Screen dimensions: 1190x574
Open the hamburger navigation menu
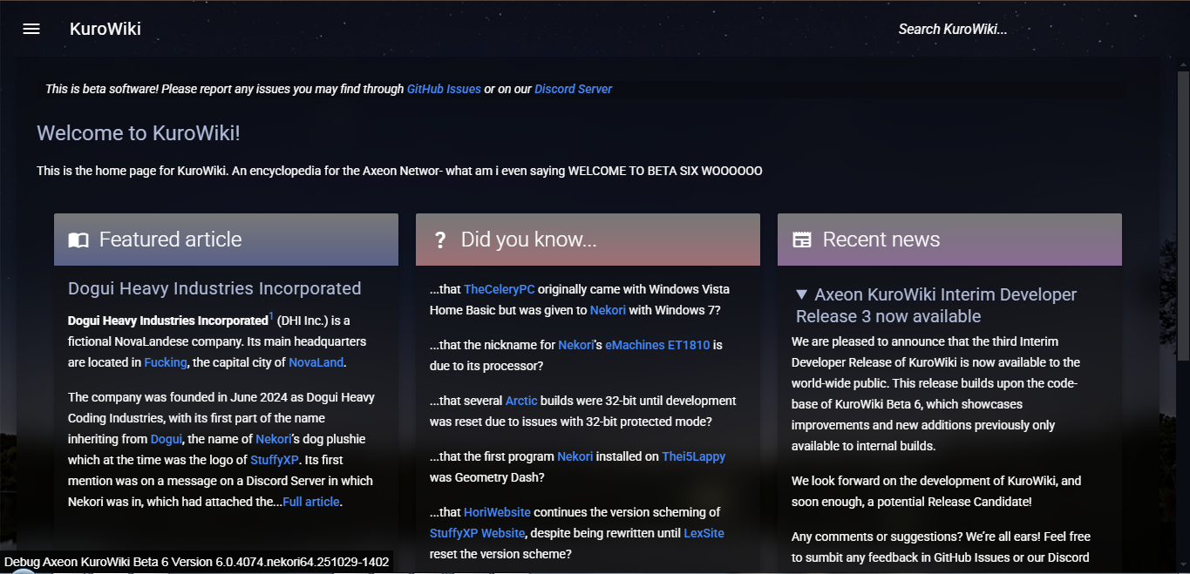click(31, 28)
